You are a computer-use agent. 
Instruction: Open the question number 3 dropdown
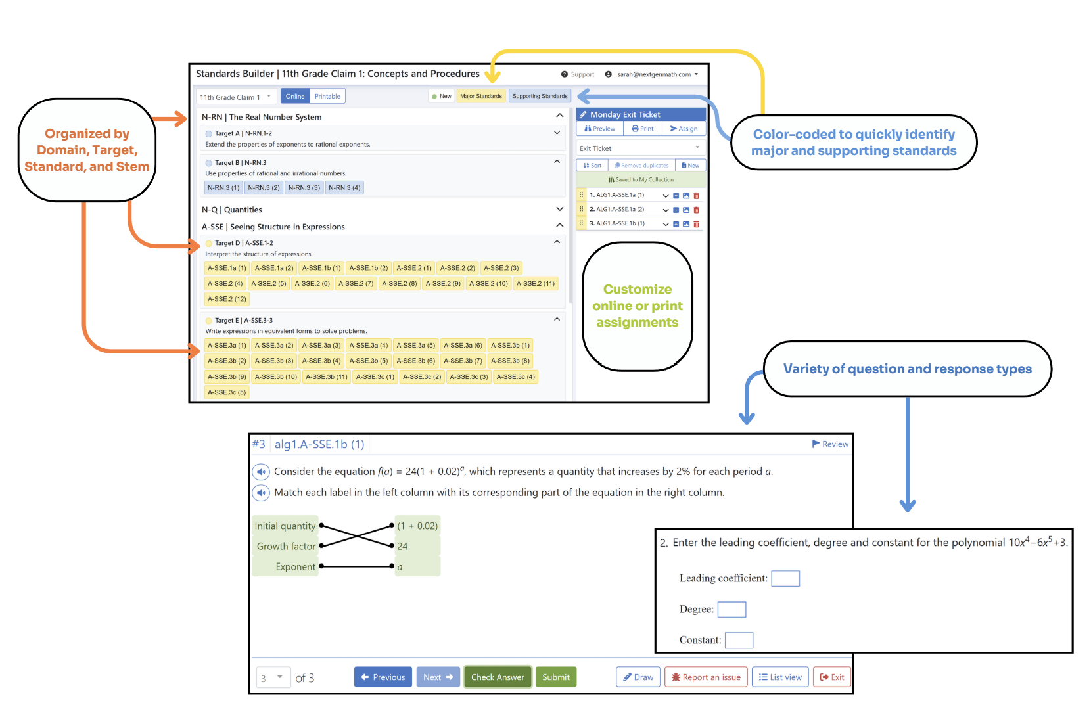click(273, 677)
